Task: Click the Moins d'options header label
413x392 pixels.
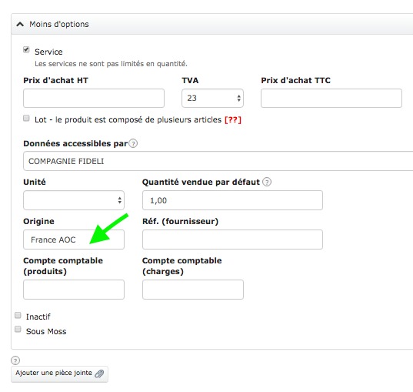Action: pos(59,25)
